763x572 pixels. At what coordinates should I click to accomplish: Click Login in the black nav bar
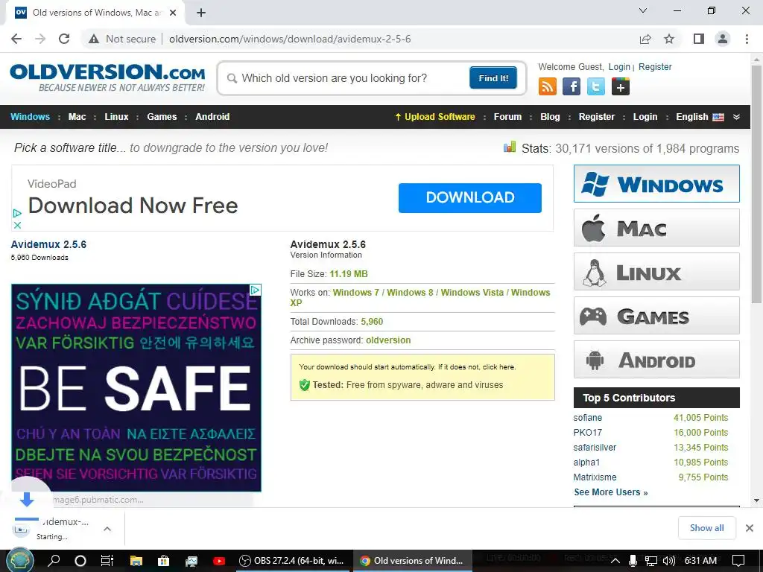pos(645,117)
